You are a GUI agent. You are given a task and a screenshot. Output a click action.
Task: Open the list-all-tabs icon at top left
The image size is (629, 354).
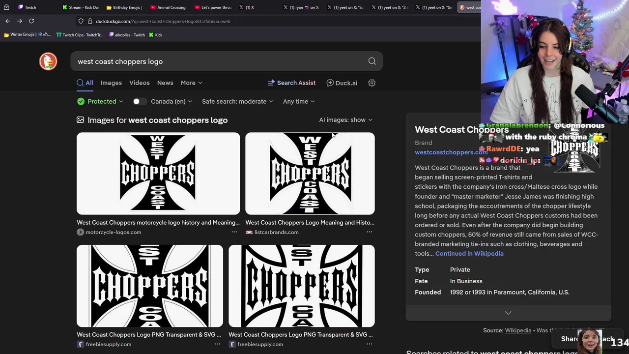pyautogui.click(x=6, y=7)
